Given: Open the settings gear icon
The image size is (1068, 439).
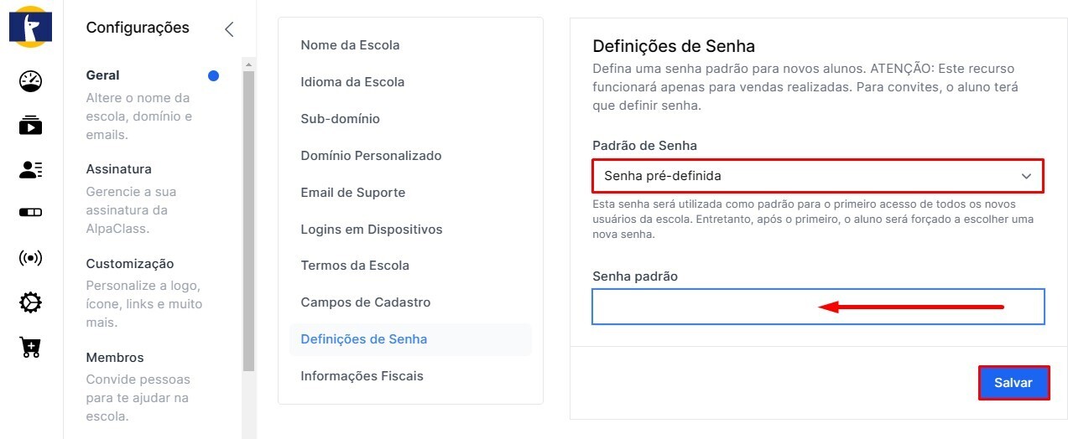Looking at the screenshot, I should (30, 302).
